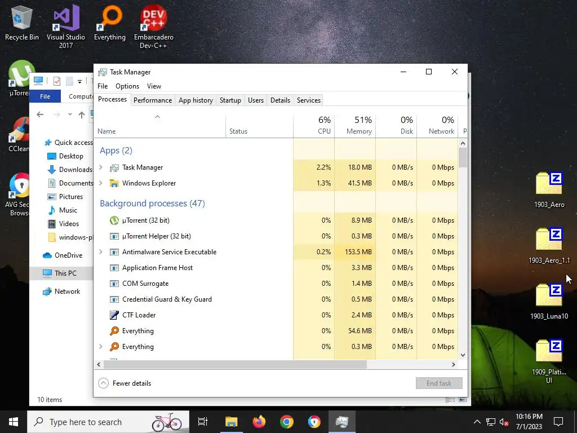This screenshot has height=433, width=577.
Task: Select the 1903_Luna10 zip folder
Action: [549, 302]
